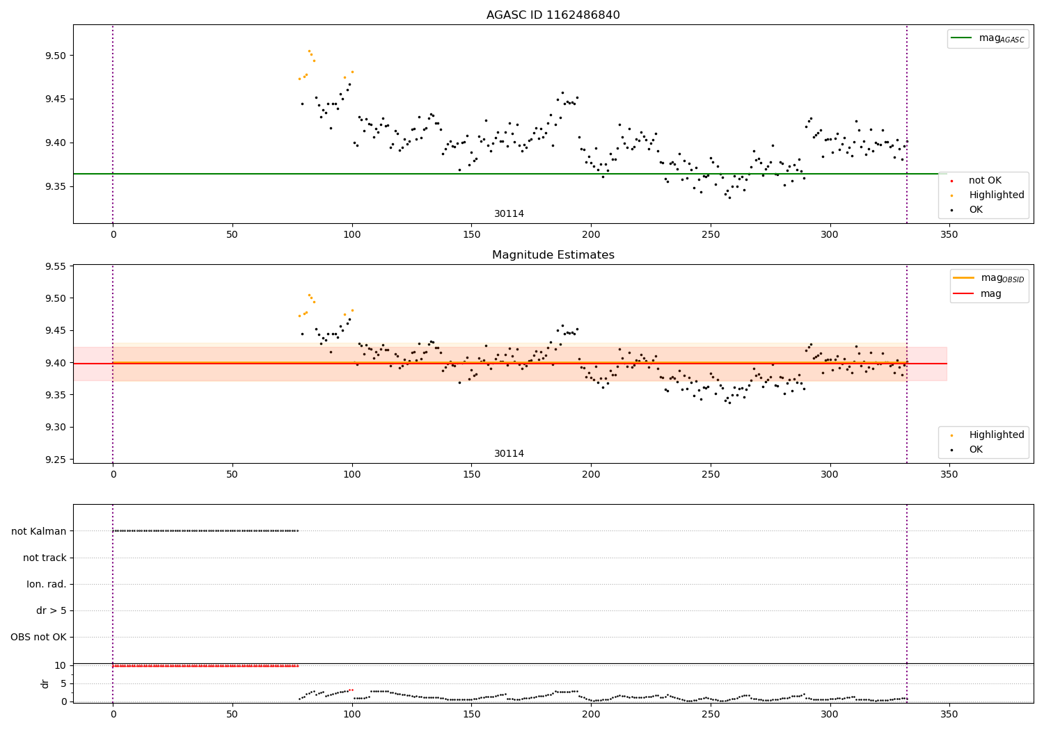Screen dimensions: 1044x730
Task: Click orange line sample in mag OBSID legend
Action: coord(964,278)
